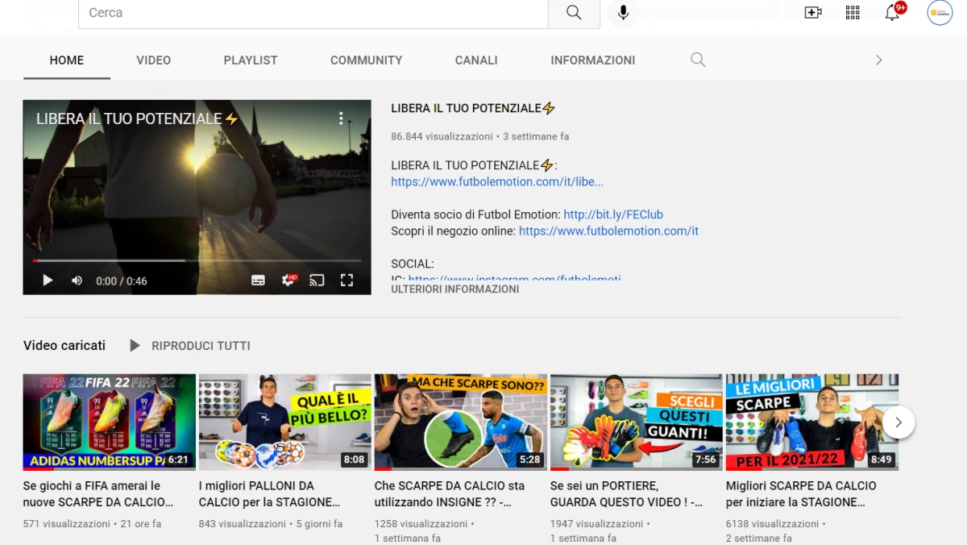Switch to the INFORMAZIONI tab
This screenshot has height=545, width=967.
[x=593, y=60]
